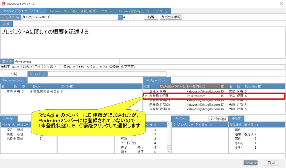Click the 状態 column header
This screenshot has height=168, width=286.
[x=147, y=86]
